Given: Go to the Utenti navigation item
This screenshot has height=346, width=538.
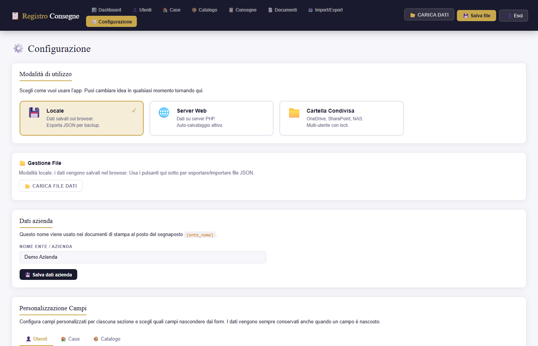Looking at the screenshot, I should click(142, 10).
